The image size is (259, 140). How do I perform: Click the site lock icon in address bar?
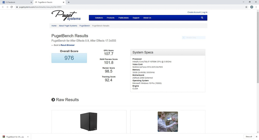[17, 7]
